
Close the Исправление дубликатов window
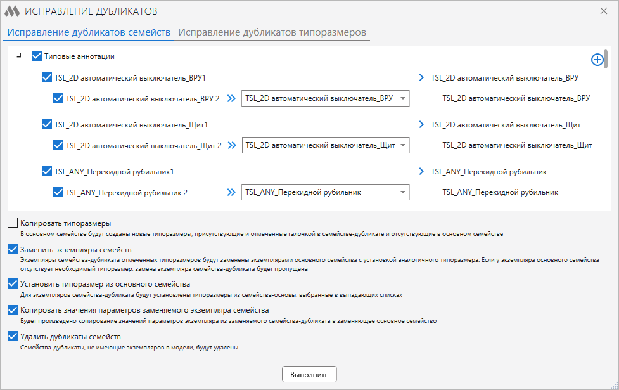point(604,11)
